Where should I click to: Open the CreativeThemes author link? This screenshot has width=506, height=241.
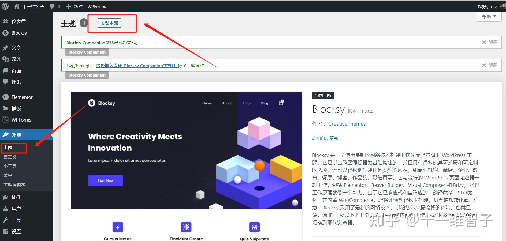[x=347, y=124]
